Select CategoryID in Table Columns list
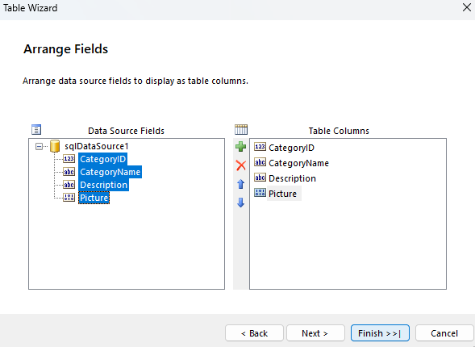This screenshot has height=347, width=475. 291,148
